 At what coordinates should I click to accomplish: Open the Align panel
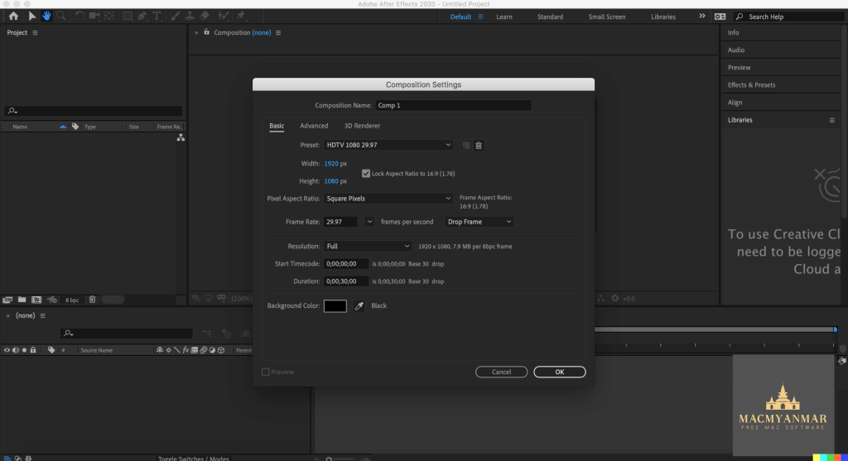(735, 102)
